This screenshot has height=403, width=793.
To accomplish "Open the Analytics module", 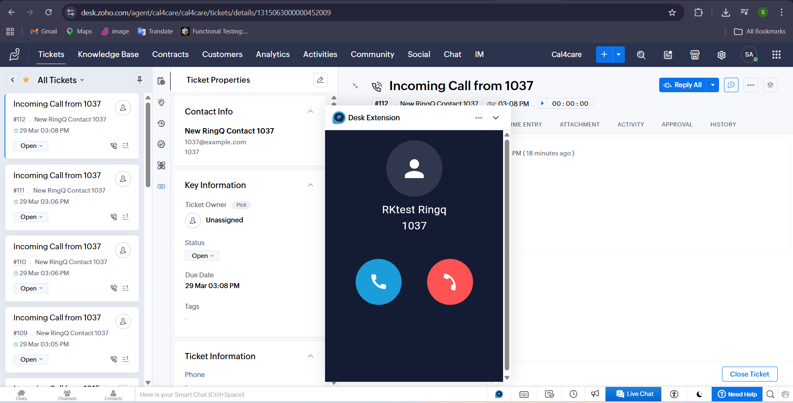I will coord(273,54).
